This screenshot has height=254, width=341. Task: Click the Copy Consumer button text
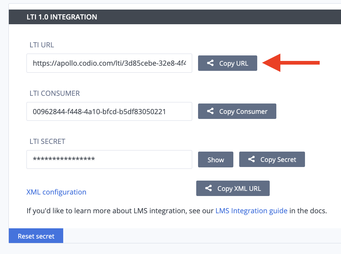click(243, 112)
